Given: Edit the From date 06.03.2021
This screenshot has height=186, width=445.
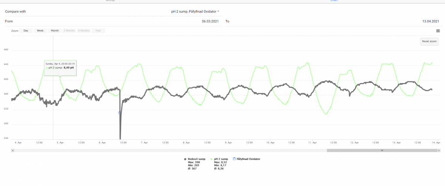Looking at the screenshot, I should click(x=210, y=21).
